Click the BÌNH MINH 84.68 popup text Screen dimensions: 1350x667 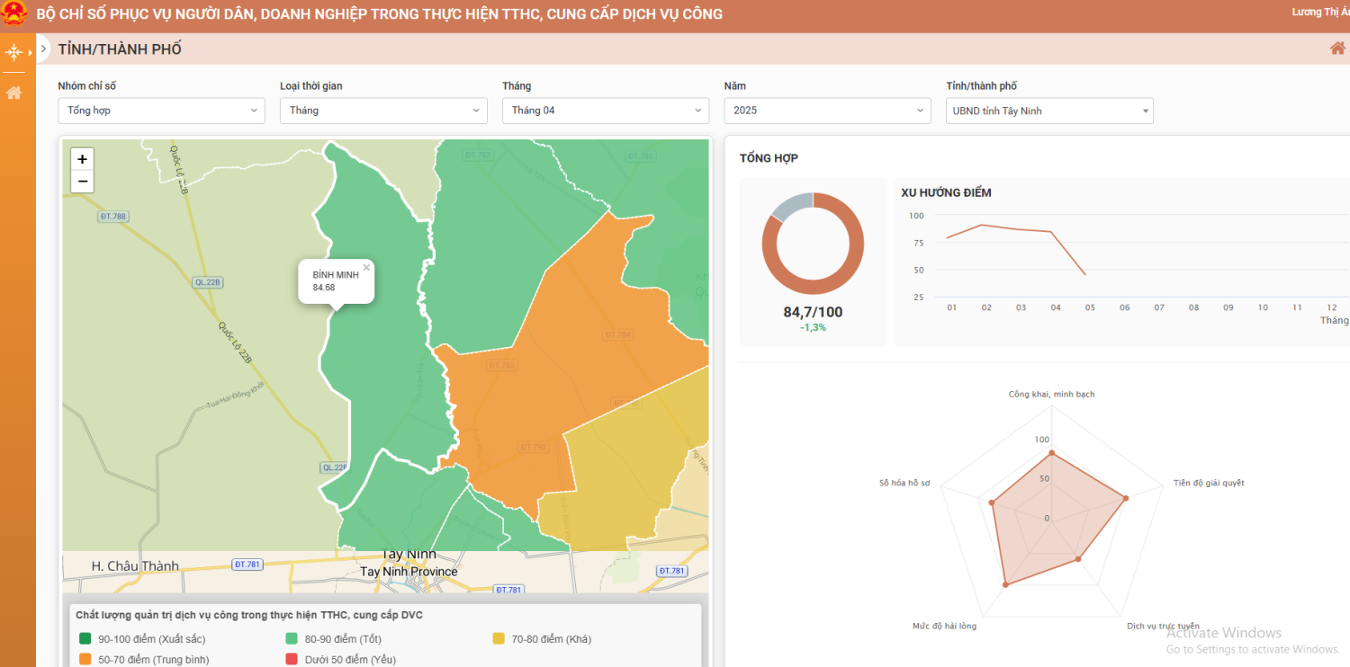point(336,281)
